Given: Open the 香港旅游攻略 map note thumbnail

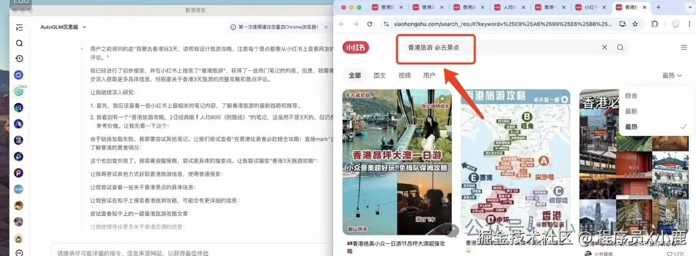Looking at the screenshot, I should (516, 162).
